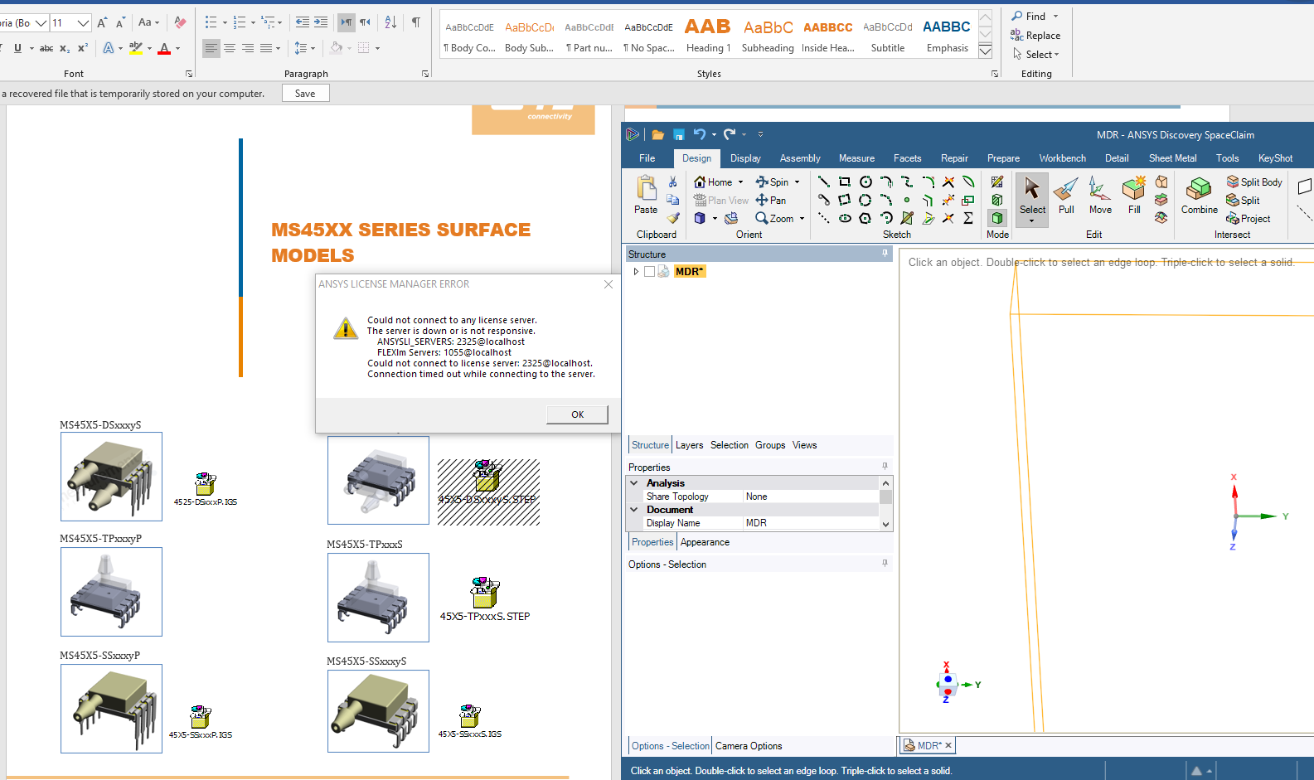Open the Assembly ribbon tab

[800, 158]
